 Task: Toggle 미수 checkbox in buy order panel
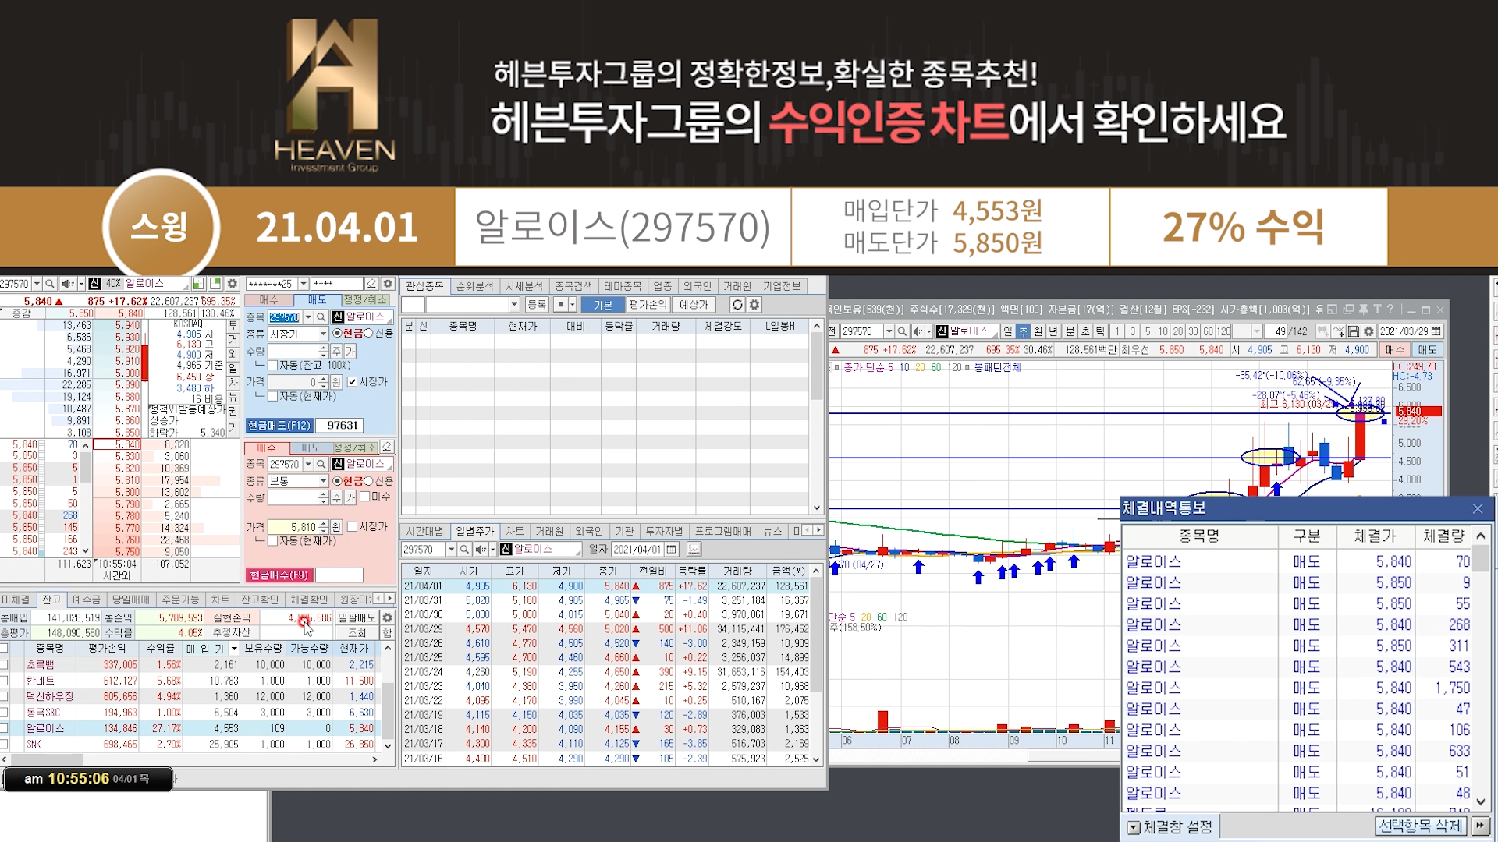pos(364,497)
